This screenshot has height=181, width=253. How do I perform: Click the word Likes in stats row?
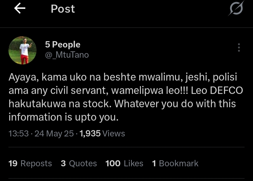133,163
